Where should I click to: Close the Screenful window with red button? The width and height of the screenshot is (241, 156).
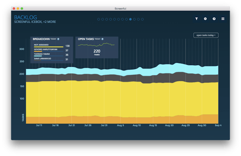point(14,8)
